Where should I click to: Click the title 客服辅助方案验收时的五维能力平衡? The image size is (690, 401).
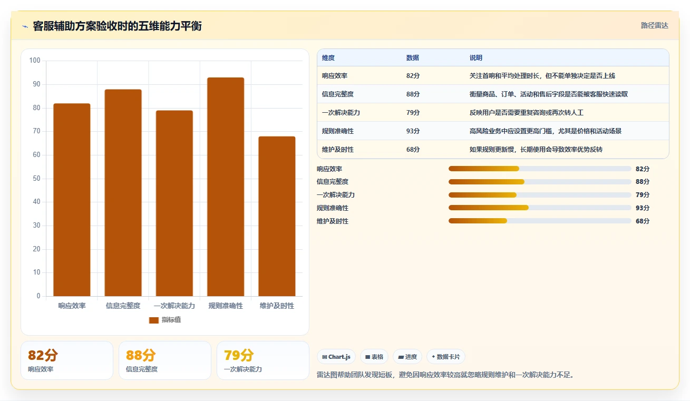tap(117, 26)
